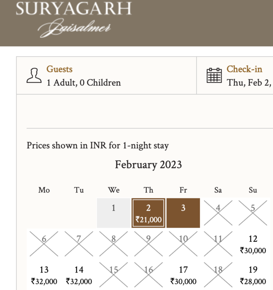Viewport: 273px width, 290px height.
Task: Click the Suryagarh Jaisalmer logo
Action: [74, 19]
